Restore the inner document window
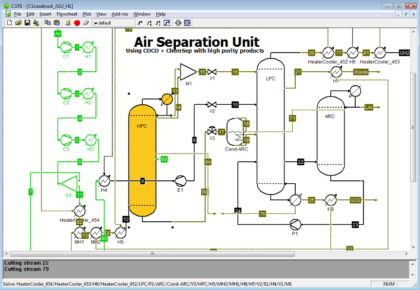Viewport: 420px width, 290px height. point(406,14)
